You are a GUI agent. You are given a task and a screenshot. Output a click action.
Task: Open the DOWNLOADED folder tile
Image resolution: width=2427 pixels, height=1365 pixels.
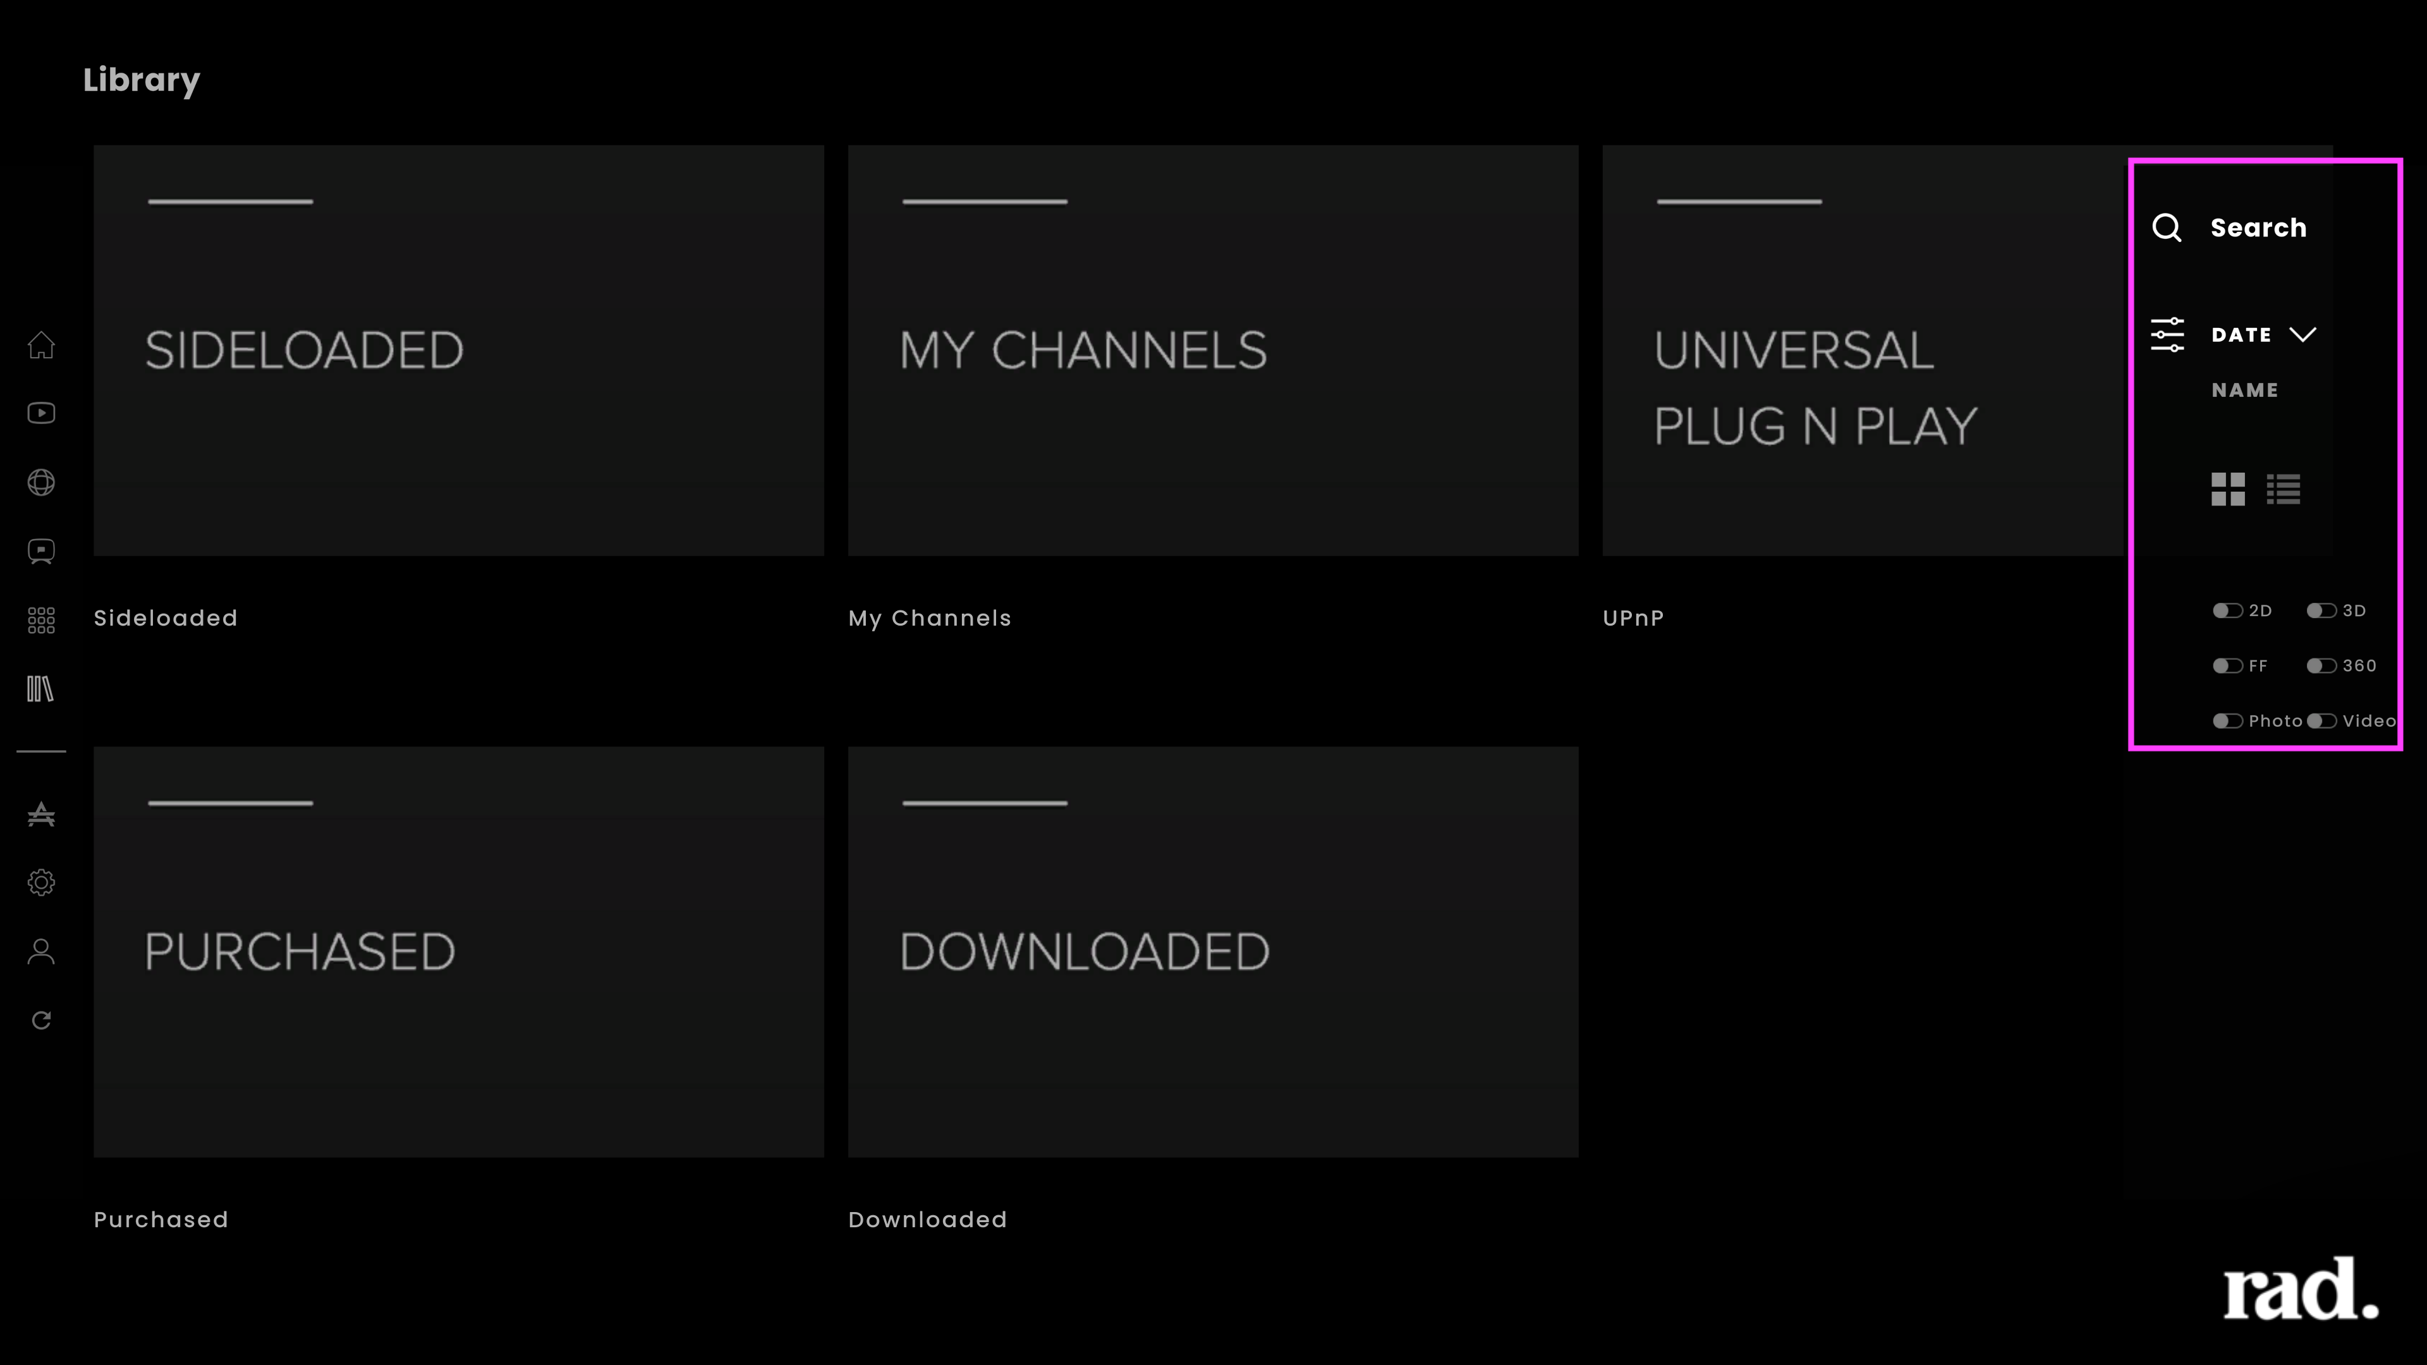(x=1213, y=952)
